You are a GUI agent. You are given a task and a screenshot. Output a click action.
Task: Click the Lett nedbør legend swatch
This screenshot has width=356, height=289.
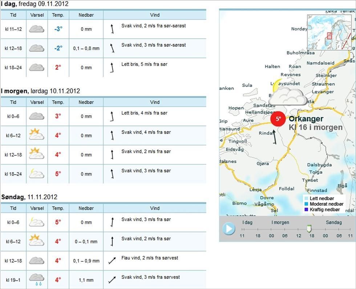point(306,199)
